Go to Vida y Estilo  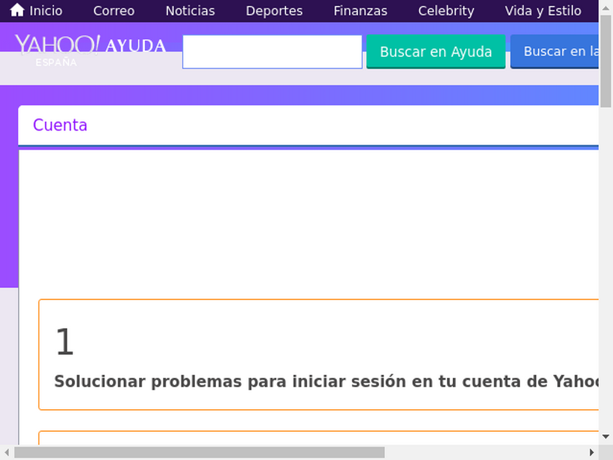(543, 11)
